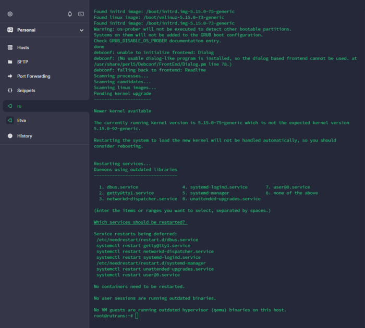
Task: Click the Port Forwarding arrow icon
Action: coord(10,76)
